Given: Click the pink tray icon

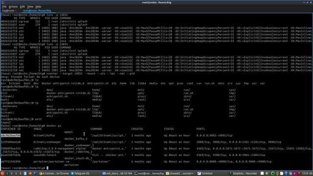Looking at the screenshot, I should tap(295, 174).
